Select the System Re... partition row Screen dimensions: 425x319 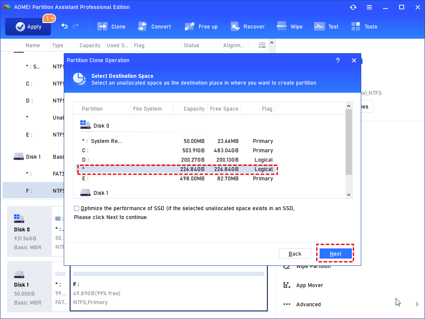(x=177, y=141)
